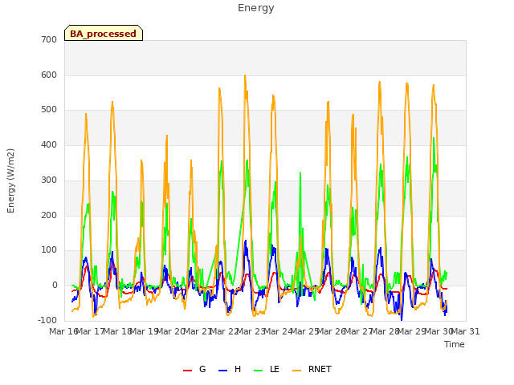The image size is (514, 385).
Task: Click the 300 y-axis tick label
Action: click(49, 180)
